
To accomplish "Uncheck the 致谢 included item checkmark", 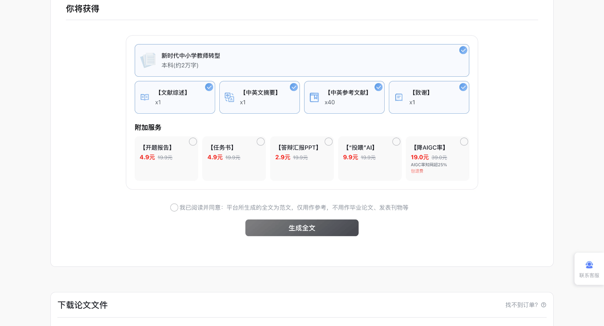I will 463,87.
